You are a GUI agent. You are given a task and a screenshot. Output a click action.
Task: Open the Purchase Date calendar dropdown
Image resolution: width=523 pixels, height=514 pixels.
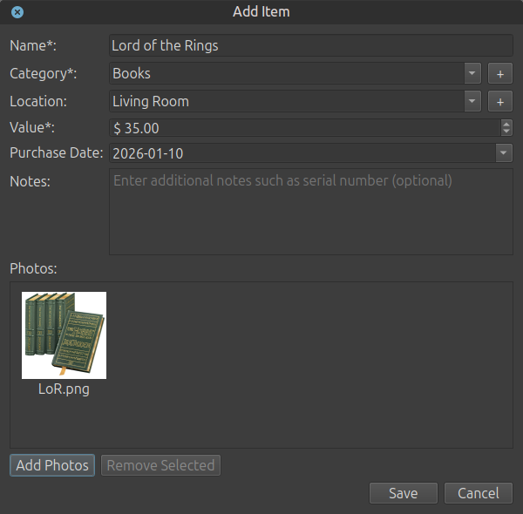504,153
